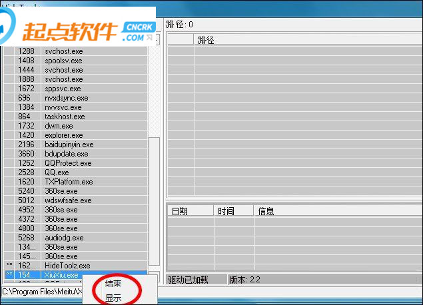
Task: Select the svchost.exe row with PID 1288
Action: 76,51
